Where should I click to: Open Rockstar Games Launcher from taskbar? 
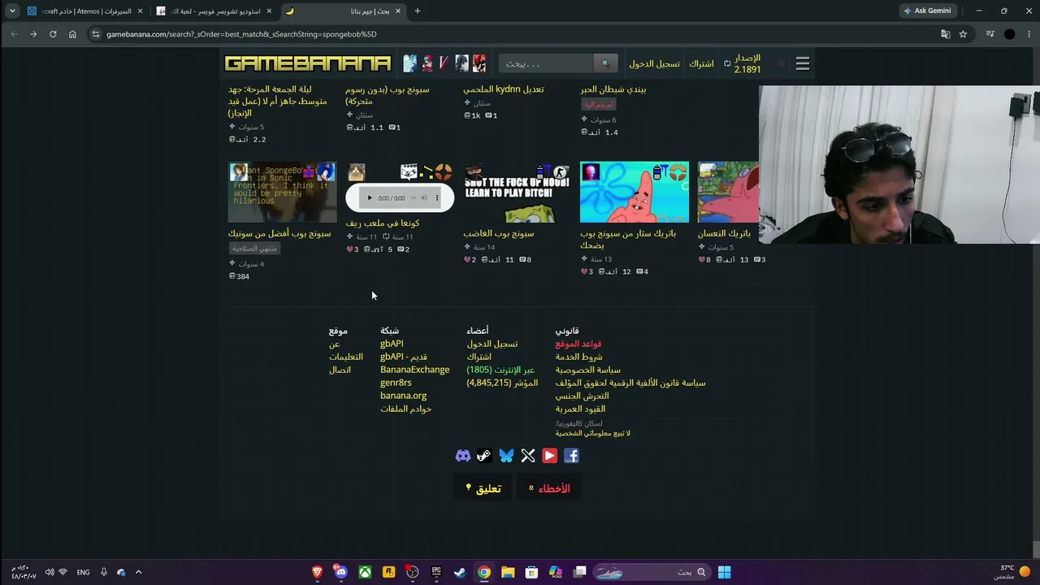[388, 572]
